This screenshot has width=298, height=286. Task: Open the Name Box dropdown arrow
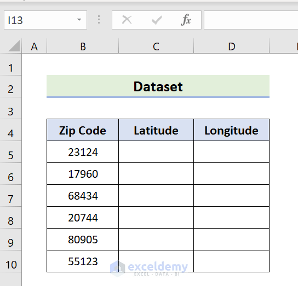[79, 20]
